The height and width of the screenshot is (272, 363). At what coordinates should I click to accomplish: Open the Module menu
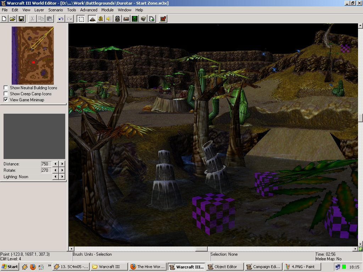pyautogui.click(x=107, y=10)
